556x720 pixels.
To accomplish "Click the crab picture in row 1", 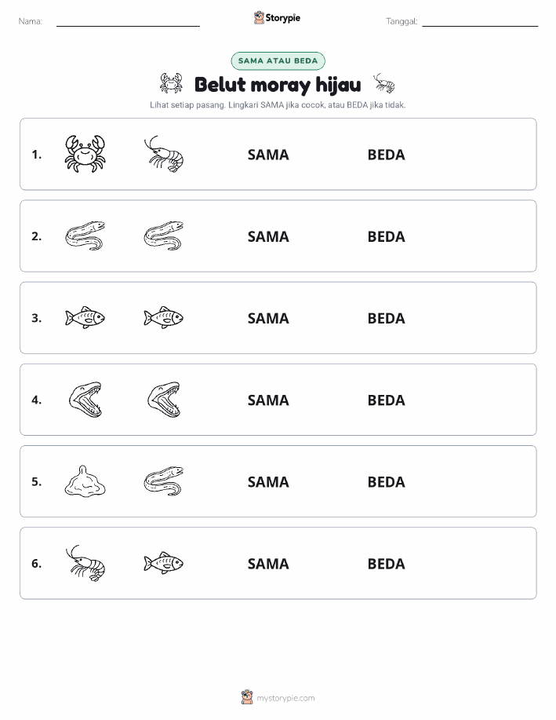I will [x=85, y=154].
